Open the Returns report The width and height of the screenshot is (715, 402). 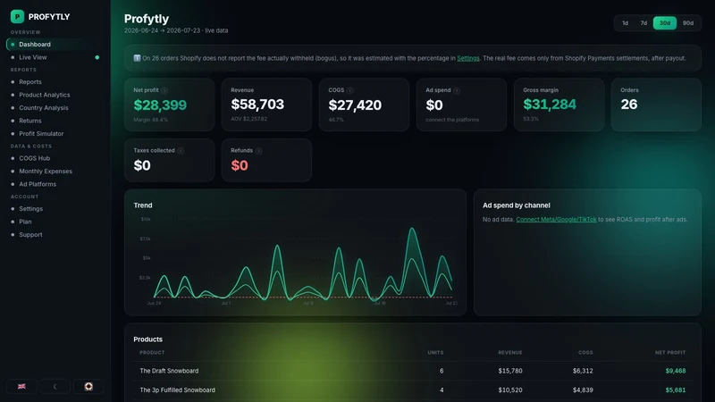[55, 121]
